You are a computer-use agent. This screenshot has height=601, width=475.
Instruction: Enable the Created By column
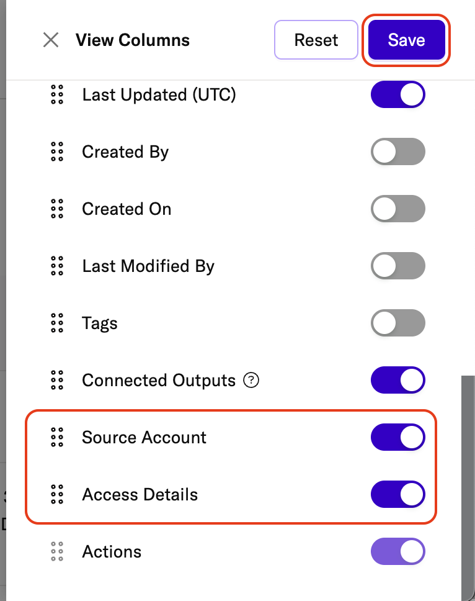(x=398, y=152)
